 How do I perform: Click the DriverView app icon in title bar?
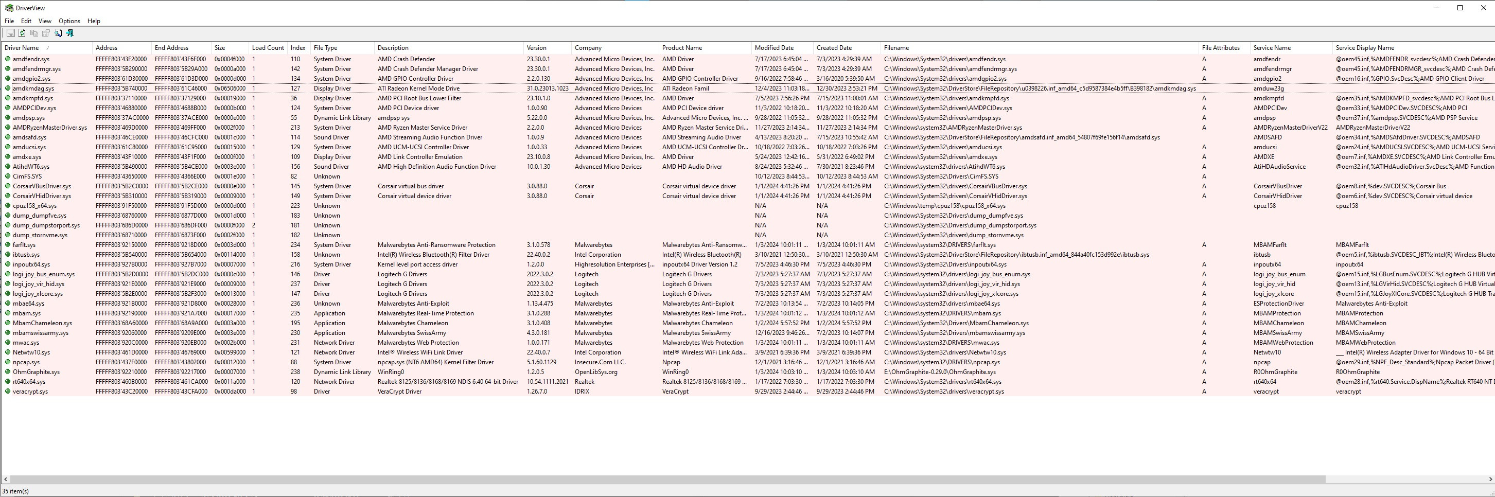point(9,8)
